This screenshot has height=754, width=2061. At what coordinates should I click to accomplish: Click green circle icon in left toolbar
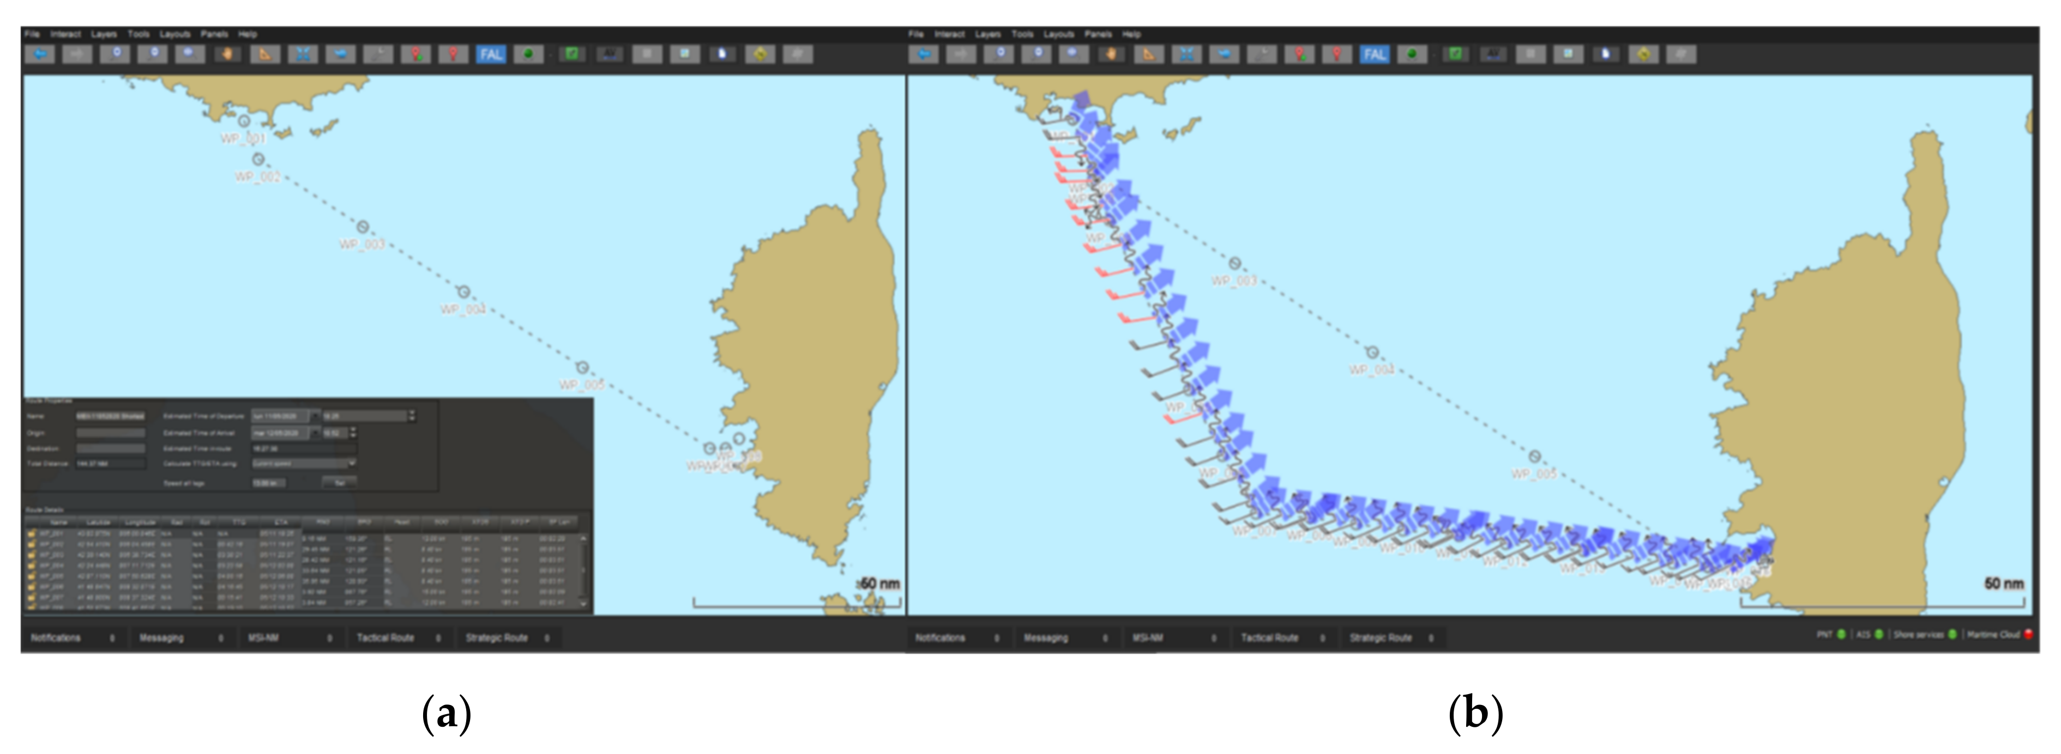click(x=528, y=54)
